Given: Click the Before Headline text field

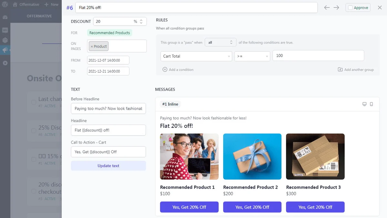Looking at the screenshot, I should (108, 109).
